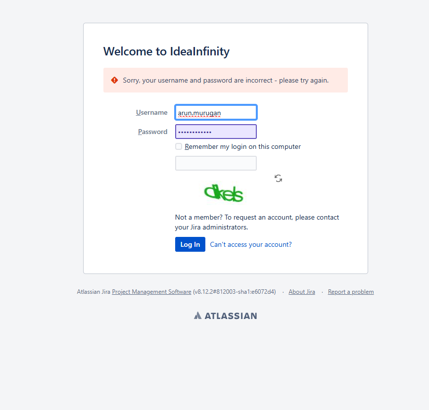Click the CAPTCHA refresh icon
429x410 pixels.
[279, 179]
